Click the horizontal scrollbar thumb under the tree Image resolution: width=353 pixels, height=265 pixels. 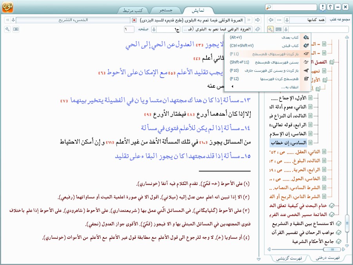(x=332, y=249)
